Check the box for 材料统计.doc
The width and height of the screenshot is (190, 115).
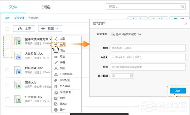7,70
